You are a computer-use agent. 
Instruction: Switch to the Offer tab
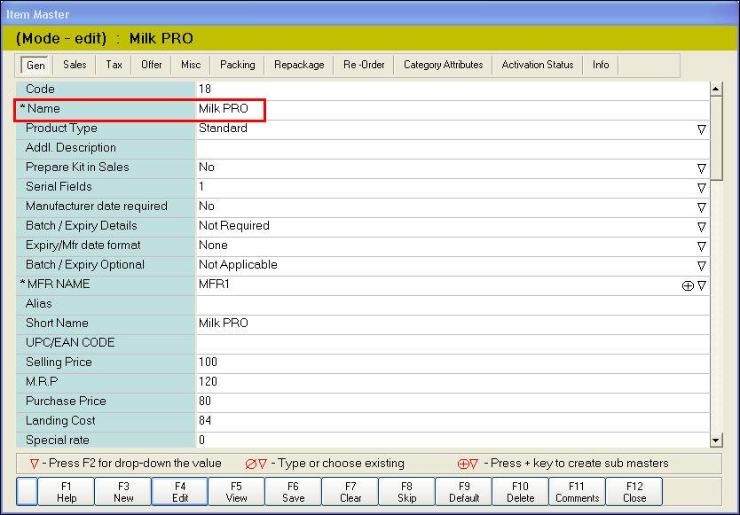pyautogui.click(x=152, y=65)
